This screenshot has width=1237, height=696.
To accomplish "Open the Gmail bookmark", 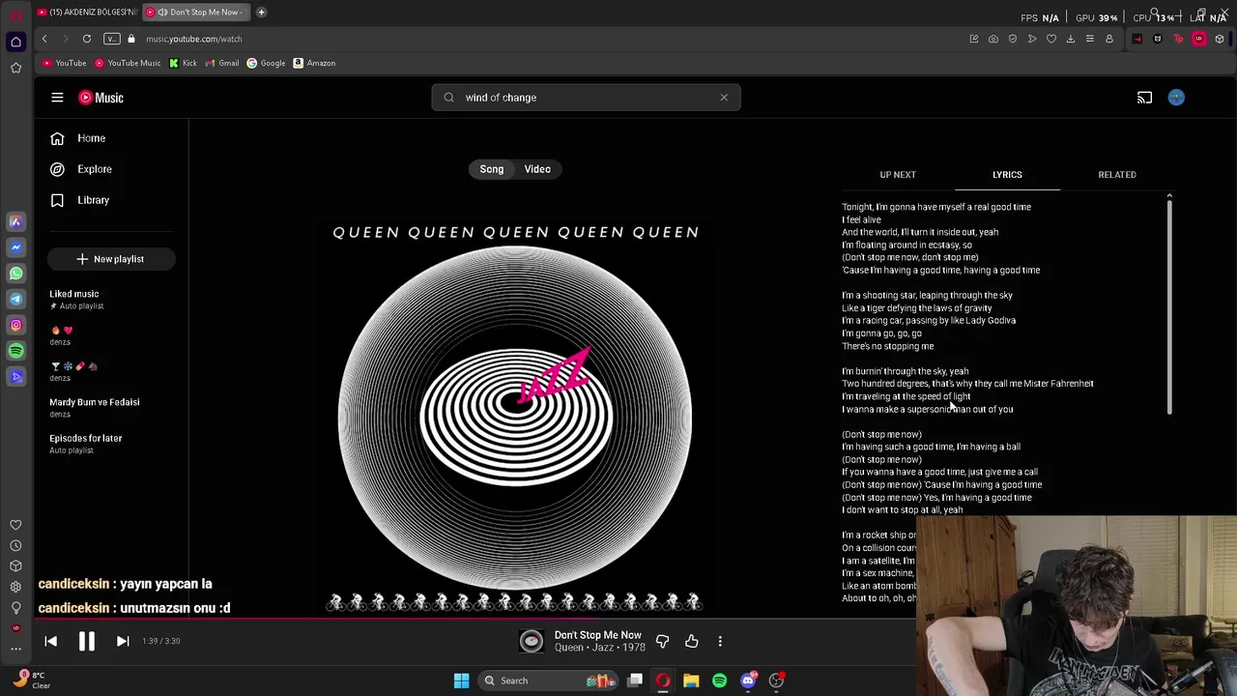I will coord(222,63).
